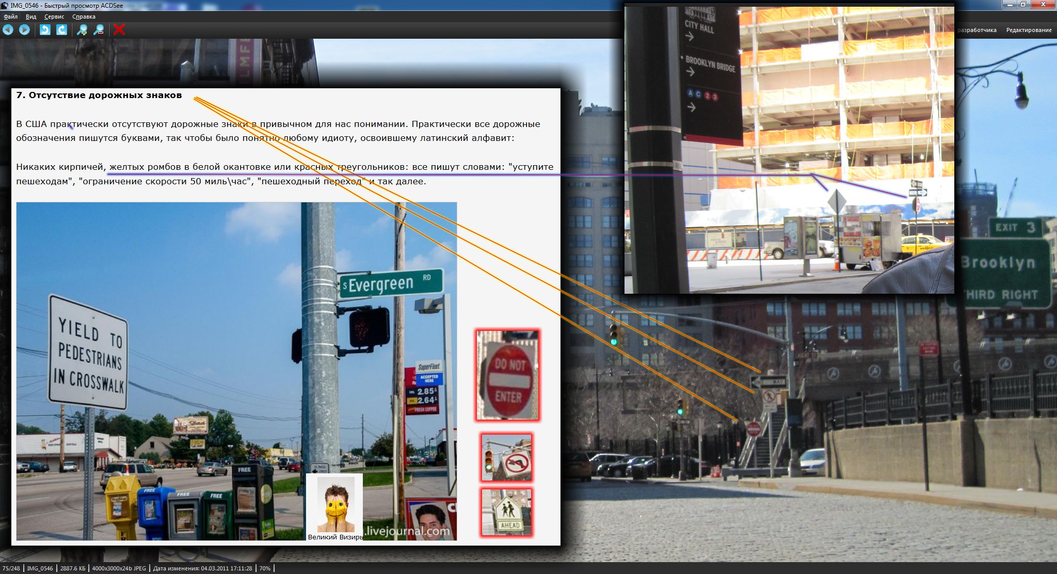Click the Дата изменения status entry
The height and width of the screenshot is (574, 1057).
202,568
